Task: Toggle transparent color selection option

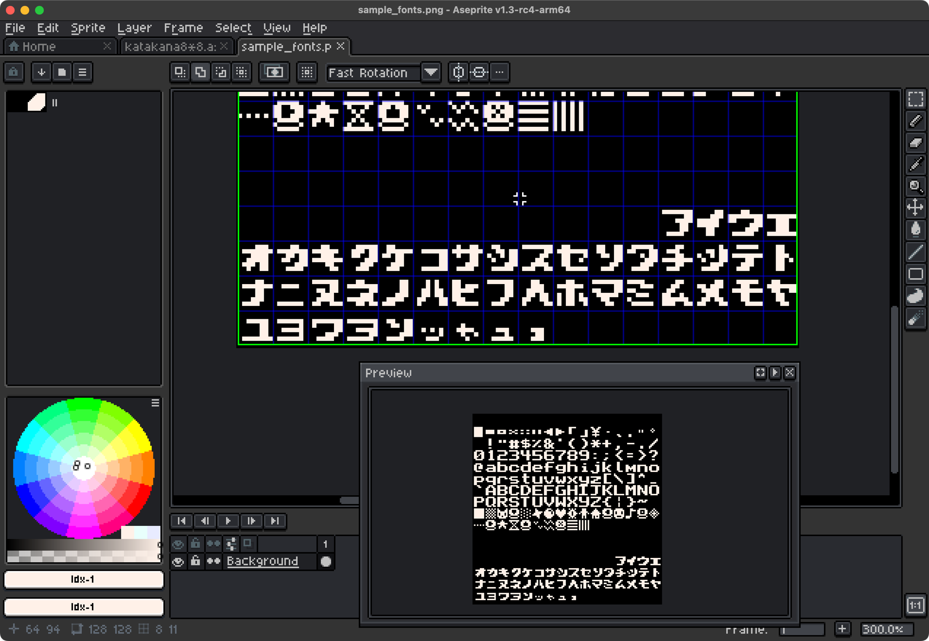Action: (274, 72)
